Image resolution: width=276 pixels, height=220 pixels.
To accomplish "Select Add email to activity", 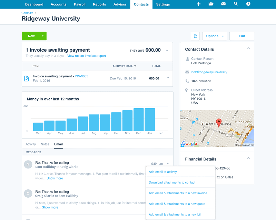I will [163, 172].
